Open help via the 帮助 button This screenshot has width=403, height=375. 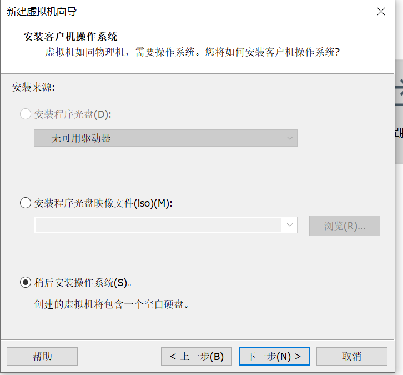(42, 357)
